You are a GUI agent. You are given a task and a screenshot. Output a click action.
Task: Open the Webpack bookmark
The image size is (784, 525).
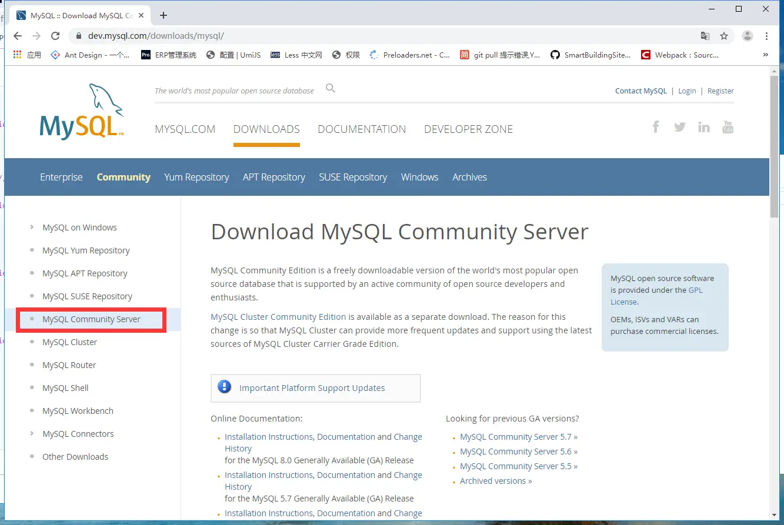(679, 55)
